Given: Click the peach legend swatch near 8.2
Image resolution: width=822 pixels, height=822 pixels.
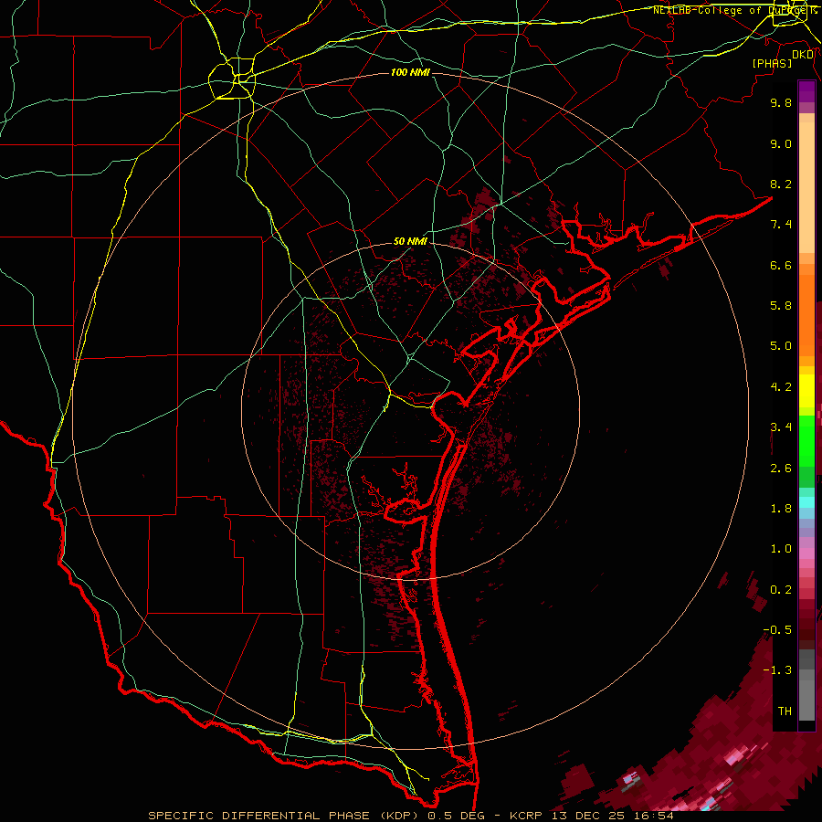Looking at the screenshot, I should coord(806,187).
